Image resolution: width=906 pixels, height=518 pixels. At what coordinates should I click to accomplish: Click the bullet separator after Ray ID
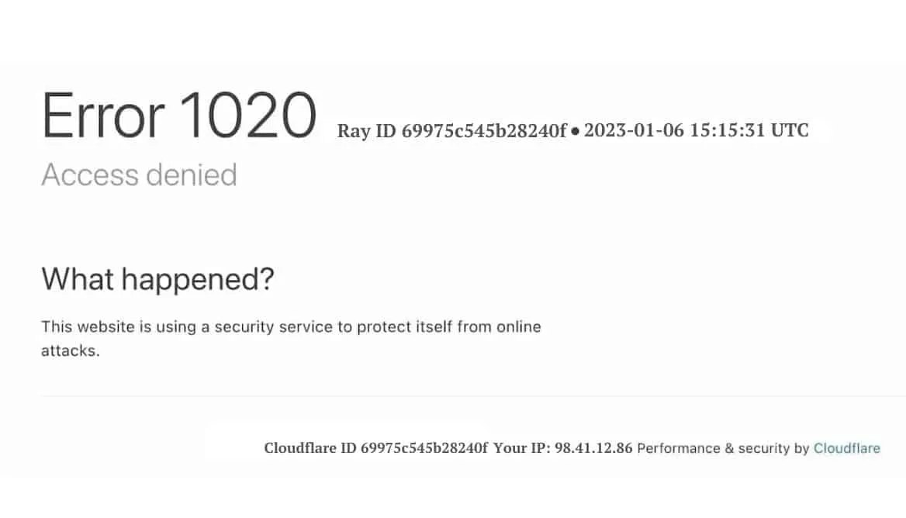(575, 131)
